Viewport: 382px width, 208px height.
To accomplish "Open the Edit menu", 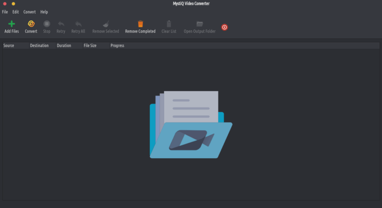I will (16, 11).
